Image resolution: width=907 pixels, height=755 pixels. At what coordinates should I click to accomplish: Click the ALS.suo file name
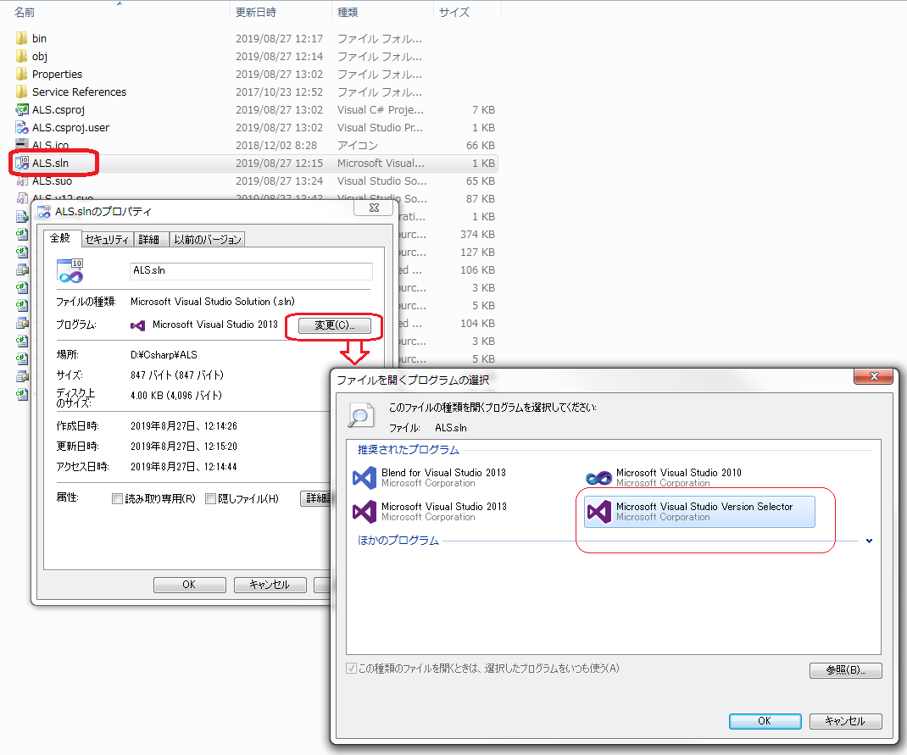[52, 181]
